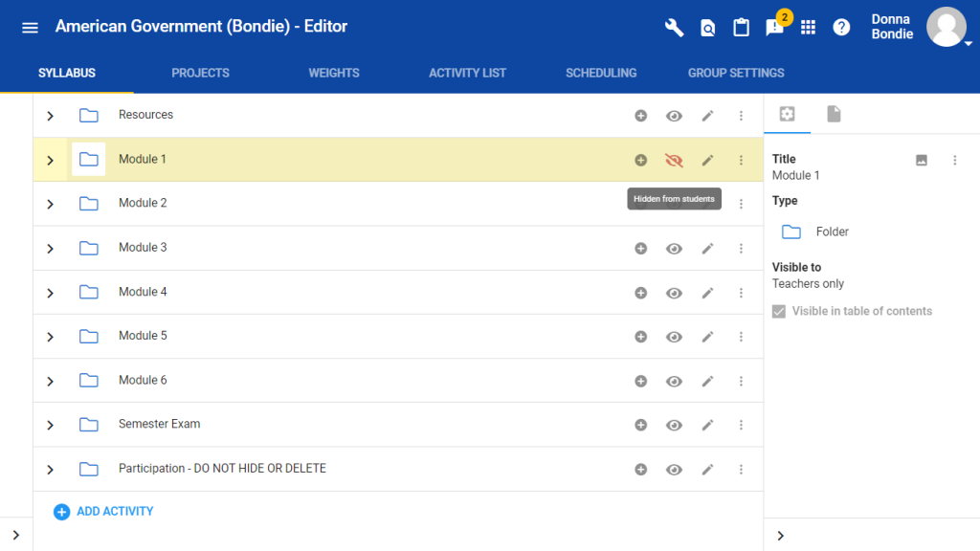Image resolution: width=980 pixels, height=551 pixels.
Task: Toggle visibility of Module 4
Action: click(674, 293)
